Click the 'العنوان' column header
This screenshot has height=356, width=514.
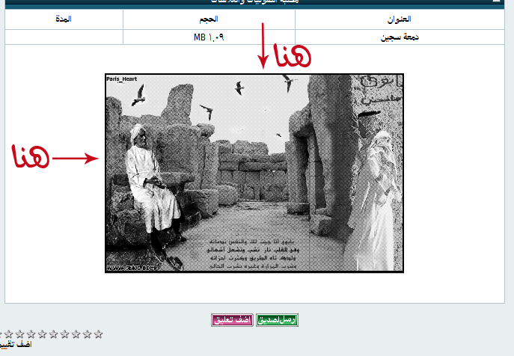[x=400, y=19]
